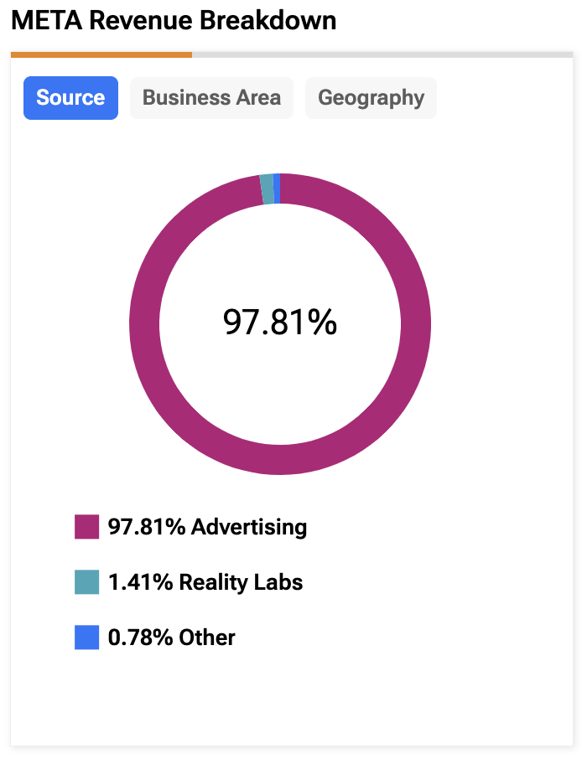Select the teal Reality Labs donut slice
Viewport: 582px width, 759px height.
[267, 188]
